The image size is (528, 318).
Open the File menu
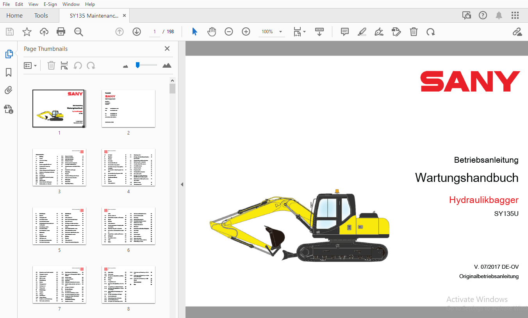6,4
